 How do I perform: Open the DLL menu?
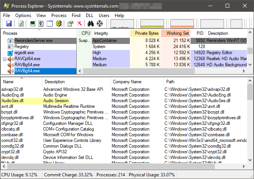click(x=90, y=16)
